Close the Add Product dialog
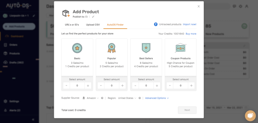The width and height of the screenshot is (258, 123). coord(199,6)
